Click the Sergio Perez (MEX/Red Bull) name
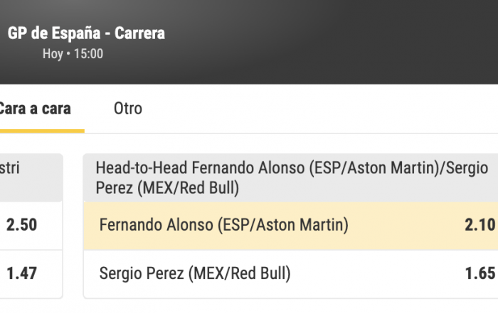The width and height of the screenshot is (498, 313). pyautogui.click(x=195, y=273)
